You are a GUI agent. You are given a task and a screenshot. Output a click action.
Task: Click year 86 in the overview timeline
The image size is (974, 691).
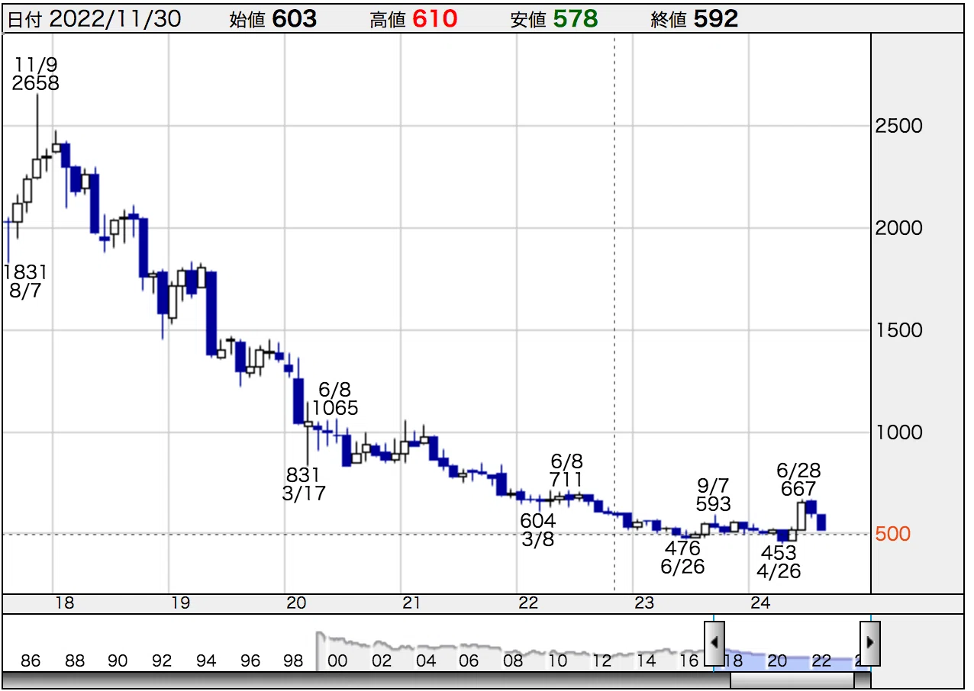point(31,660)
